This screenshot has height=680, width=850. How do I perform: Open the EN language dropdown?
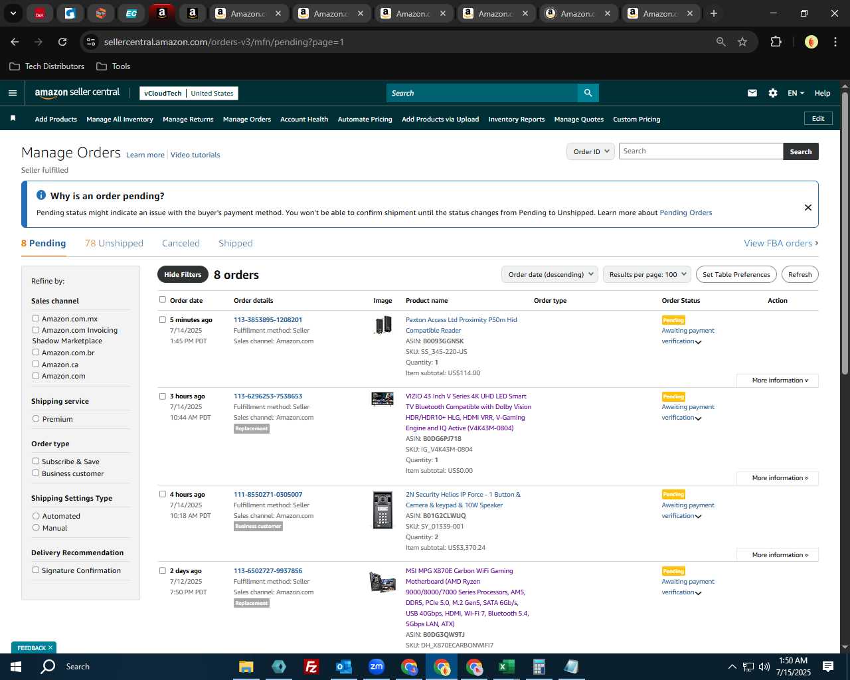(796, 93)
